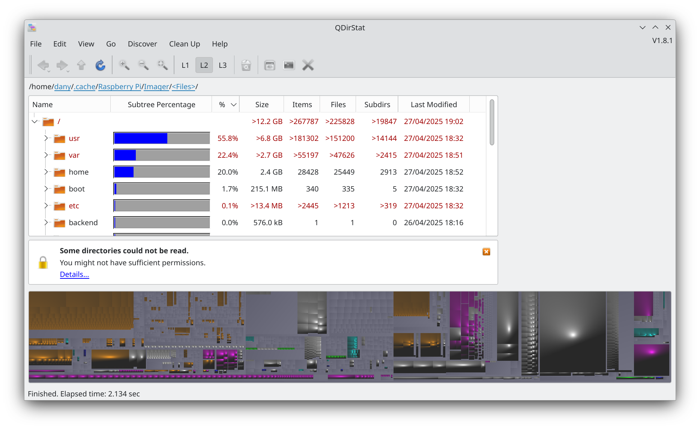Select the etc folder icon
700x429 pixels.
point(59,206)
